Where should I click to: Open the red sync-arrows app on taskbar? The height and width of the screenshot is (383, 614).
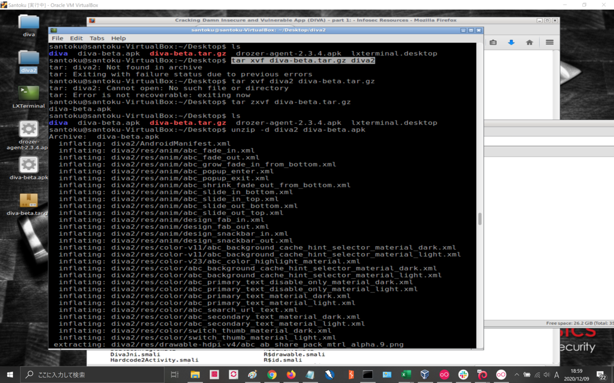[233, 374]
